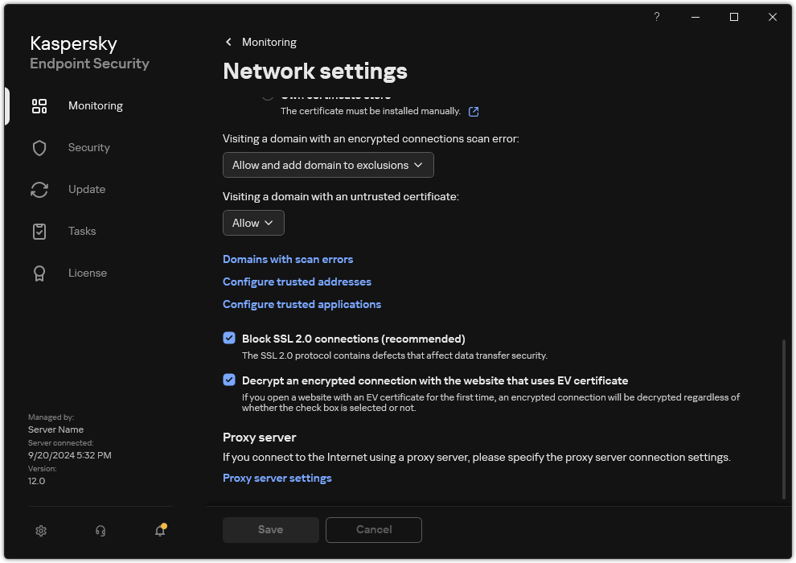Save the network settings changes
This screenshot has height=563, width=796.
coord(270,529)
